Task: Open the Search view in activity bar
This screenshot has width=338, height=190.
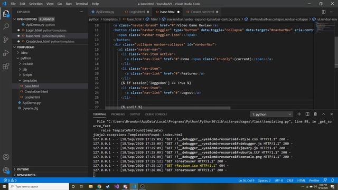Action: 6,26
